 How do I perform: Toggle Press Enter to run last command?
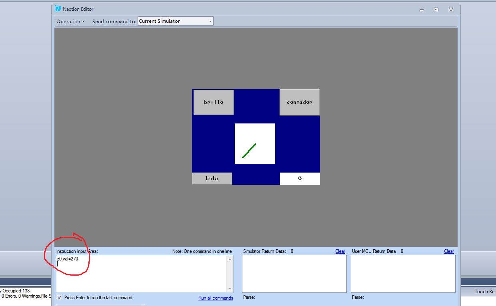(x=60, y=298)
